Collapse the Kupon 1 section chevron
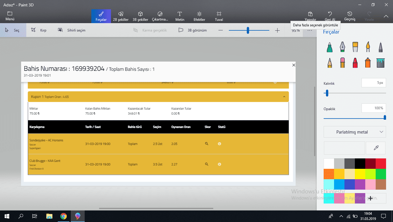The height and width of the screenshot is (222, 393). point(284,97)
